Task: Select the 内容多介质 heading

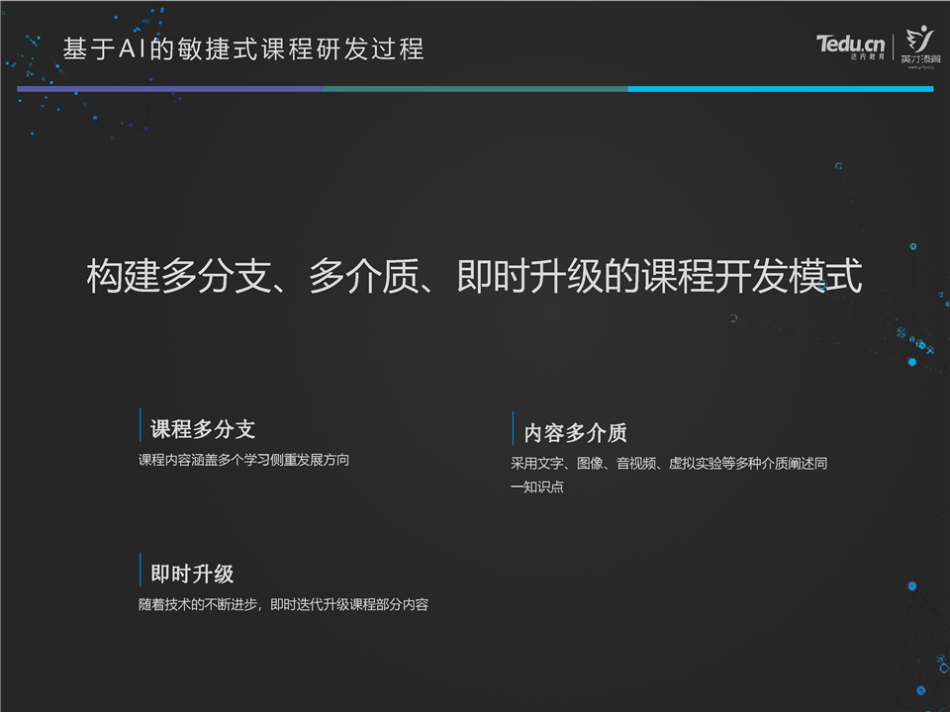Action: pos(575,433)
